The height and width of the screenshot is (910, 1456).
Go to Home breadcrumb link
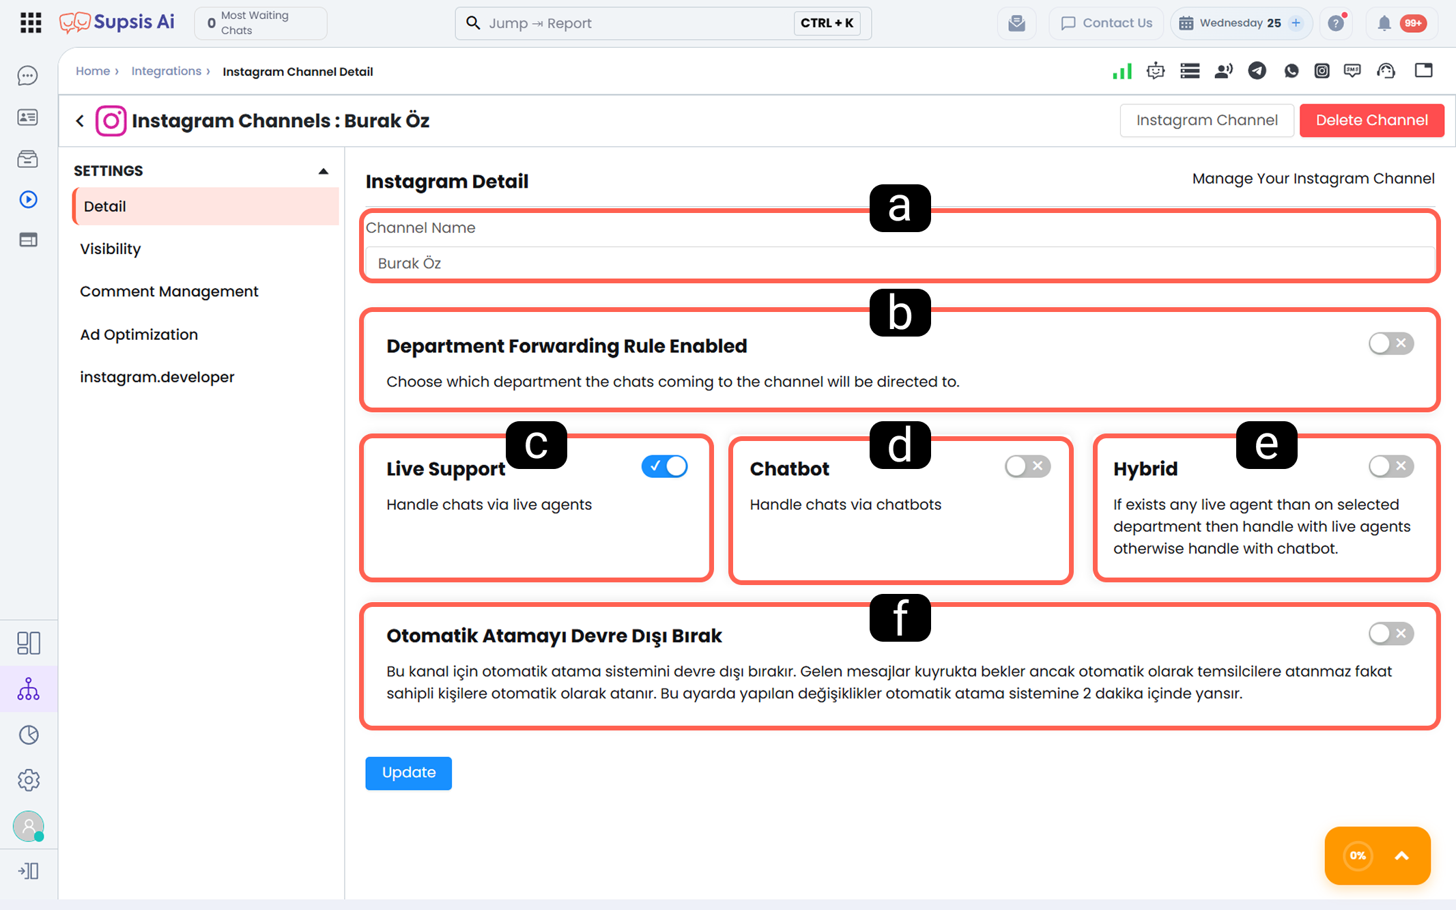[x=93, y=71]
